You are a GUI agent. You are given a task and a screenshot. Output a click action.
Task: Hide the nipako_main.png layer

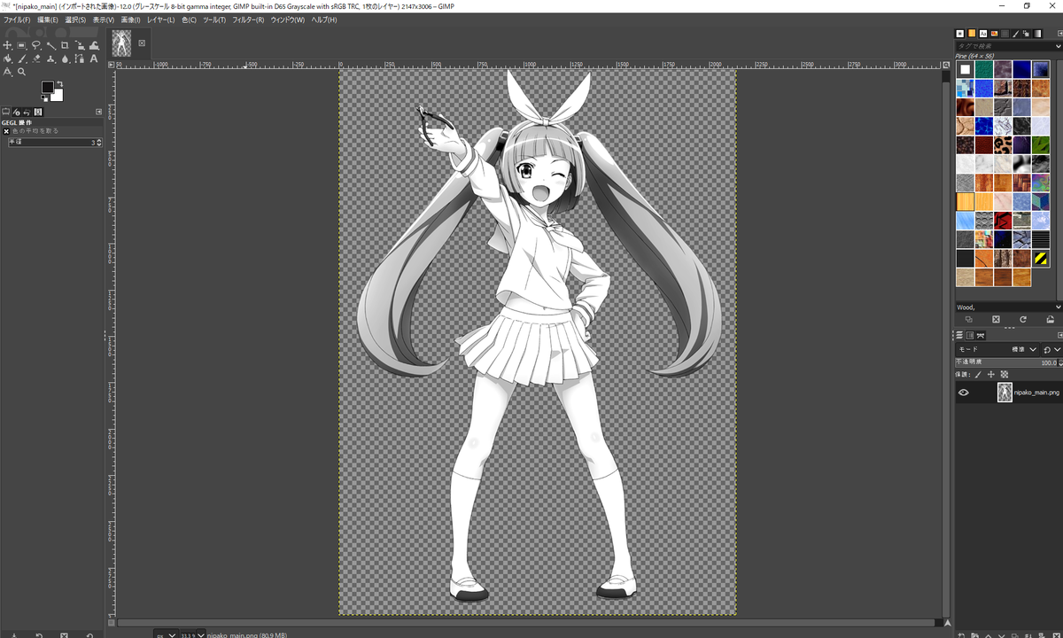964,393
